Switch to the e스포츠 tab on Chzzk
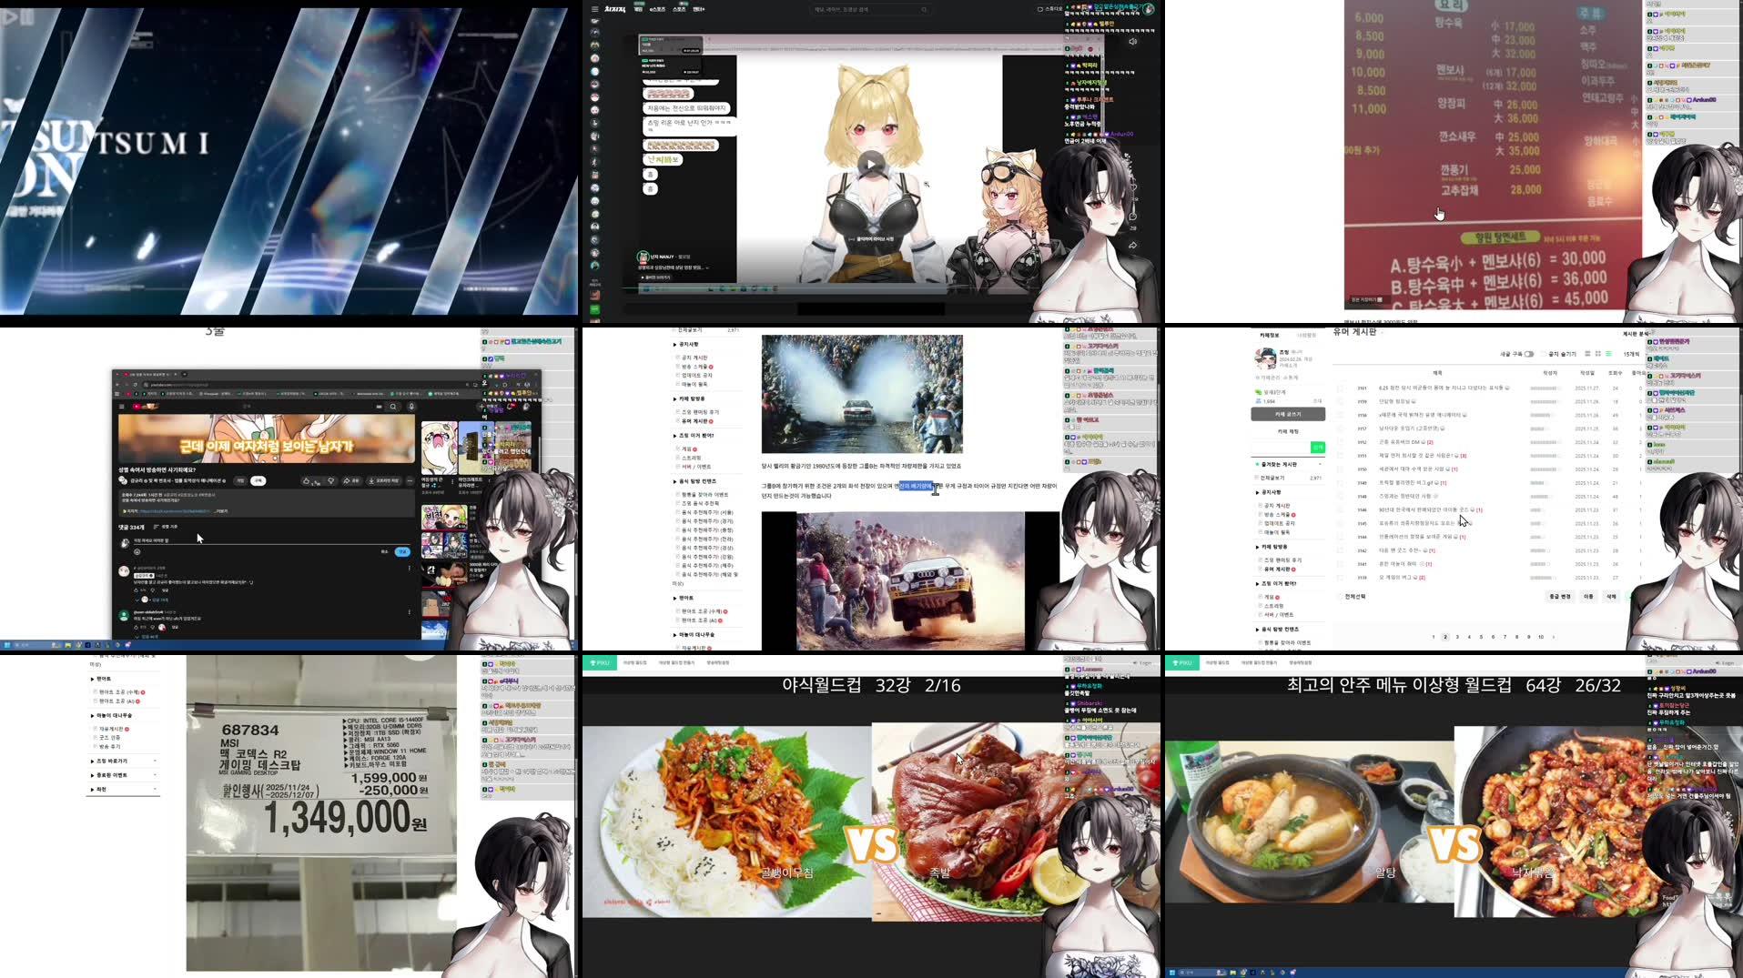Image resolution: width=1743 pixels, height=978 pixels. coord(656,9)
